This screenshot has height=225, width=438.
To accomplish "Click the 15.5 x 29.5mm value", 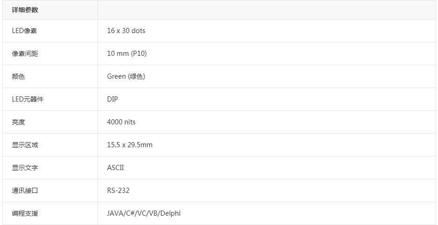I will point(130,145).
